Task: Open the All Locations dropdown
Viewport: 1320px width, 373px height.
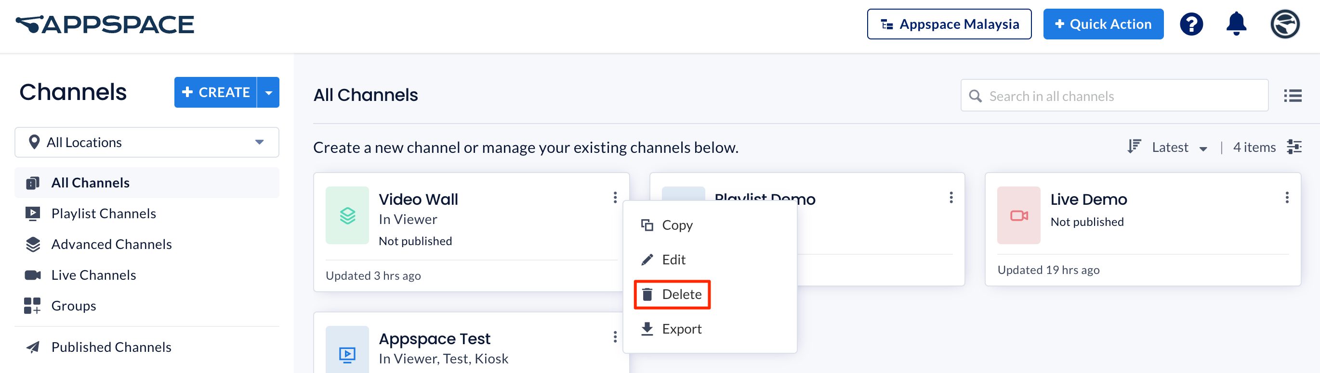Action: coord(147,143)
